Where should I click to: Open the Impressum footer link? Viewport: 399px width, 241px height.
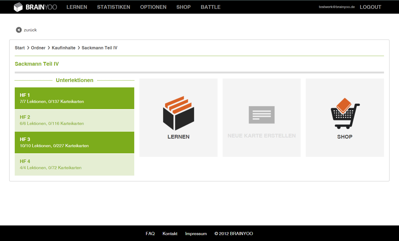pos(196,233)
